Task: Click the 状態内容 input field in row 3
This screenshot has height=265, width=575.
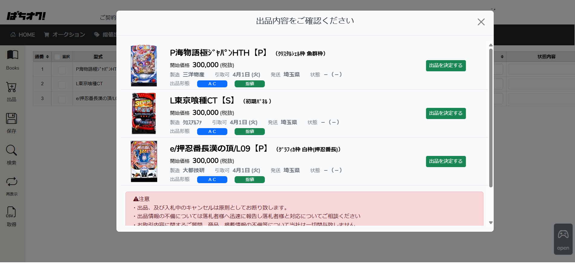Action: pyautogui.click(x=541, y=99)
